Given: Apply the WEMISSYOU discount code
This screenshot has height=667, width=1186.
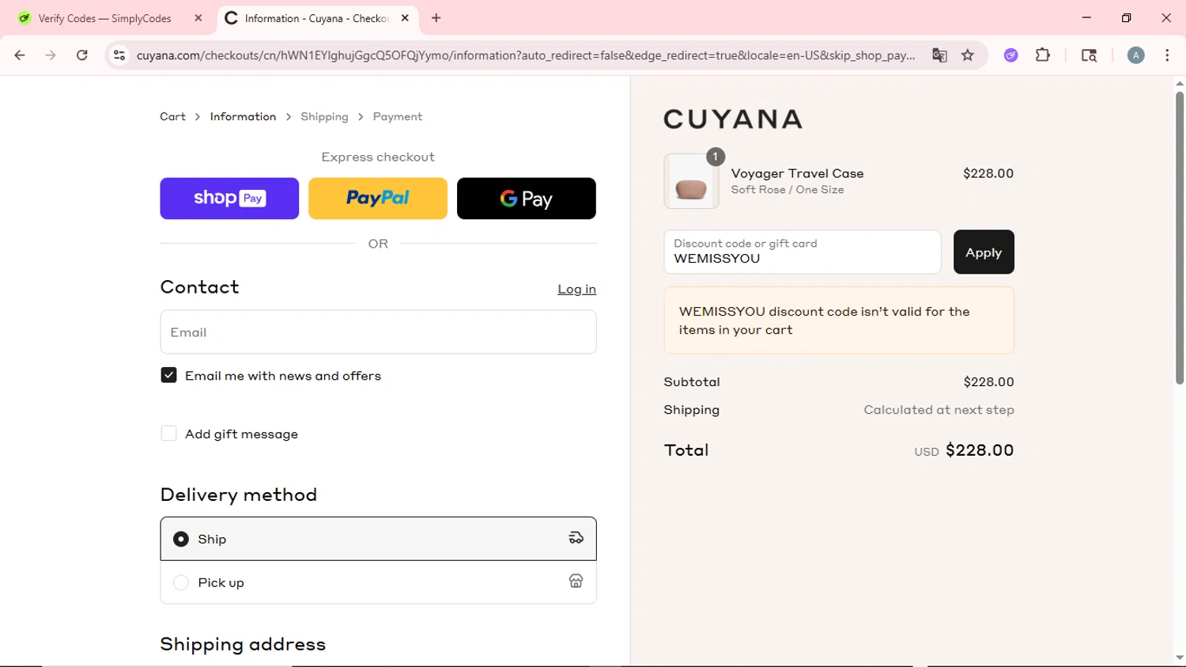Looking at the screenshot, I should pos(984,252).
